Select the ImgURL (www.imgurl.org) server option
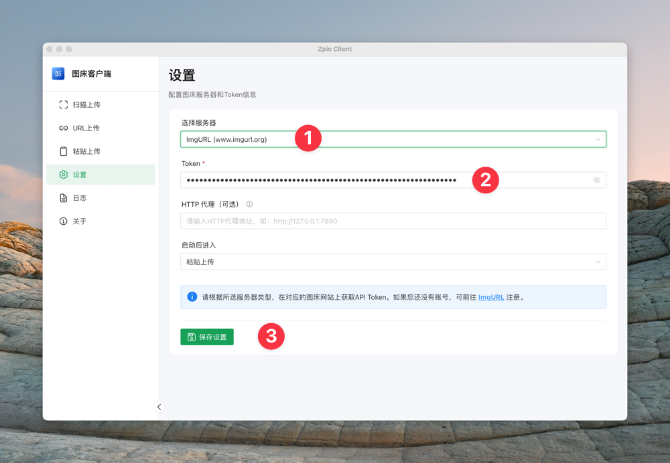Image resolution: width=670 pixels, height=463 pixels. pyautogui.click(x=228, y=138)
